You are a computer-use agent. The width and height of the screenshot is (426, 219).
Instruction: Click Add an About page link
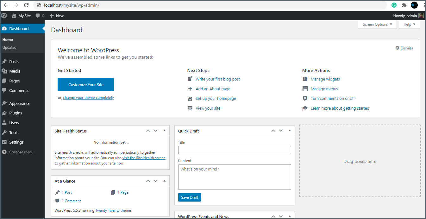(x=213, y=89)
